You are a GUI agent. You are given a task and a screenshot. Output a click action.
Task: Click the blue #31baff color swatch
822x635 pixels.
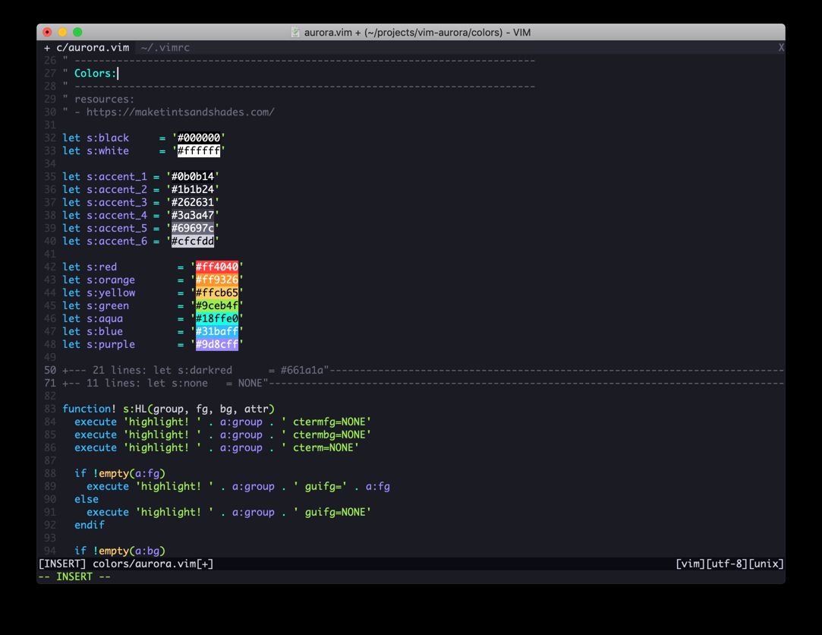pyautogui.click(x=217, y=331)
